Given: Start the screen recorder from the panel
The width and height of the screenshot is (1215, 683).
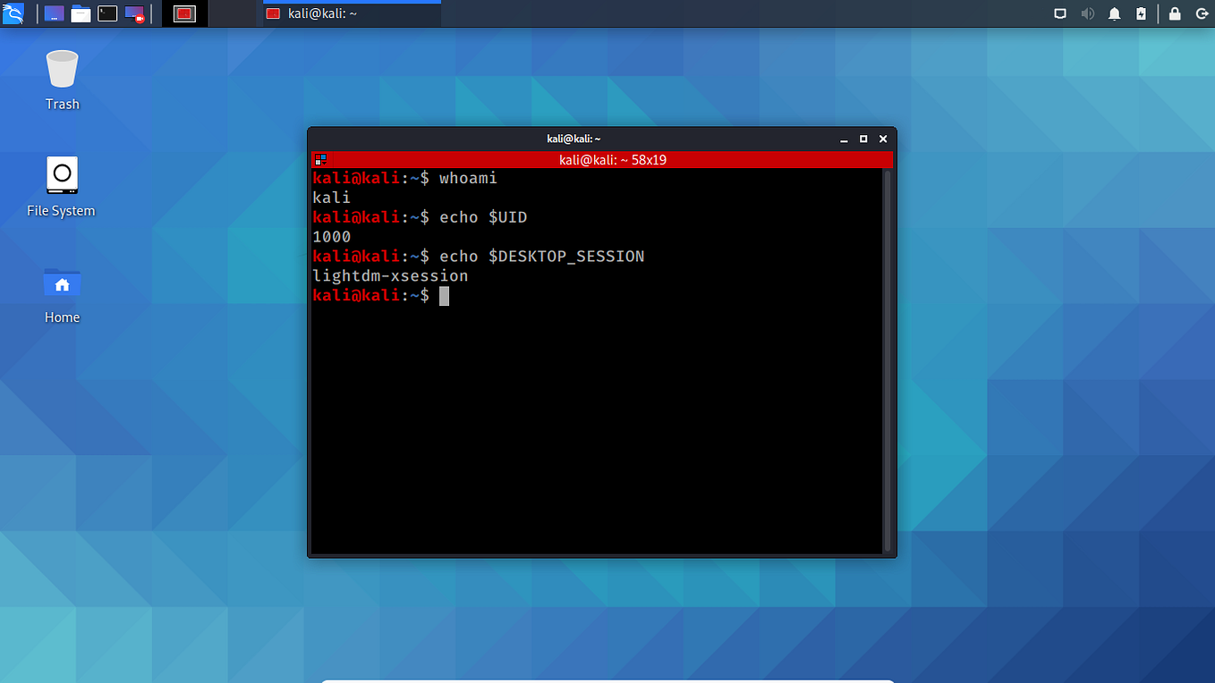Looking at the screenshot, I should pos(134,13).
